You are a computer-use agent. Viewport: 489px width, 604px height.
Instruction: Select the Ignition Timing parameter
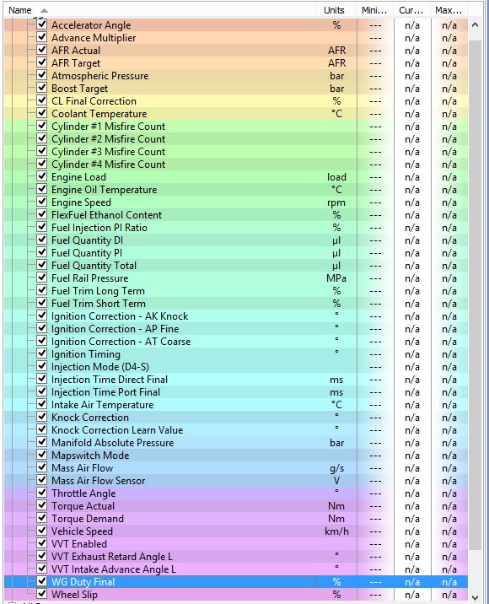[x=236, y=354]
